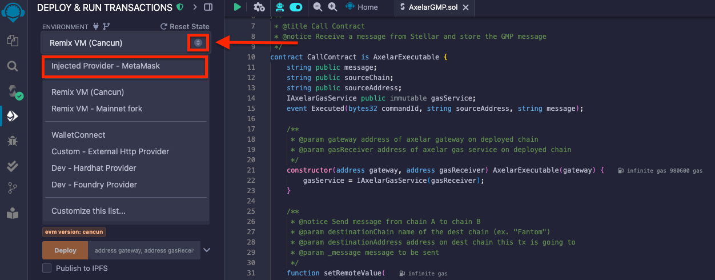
Task: Click the constructor arguments input field
Action: coord(144,250)
